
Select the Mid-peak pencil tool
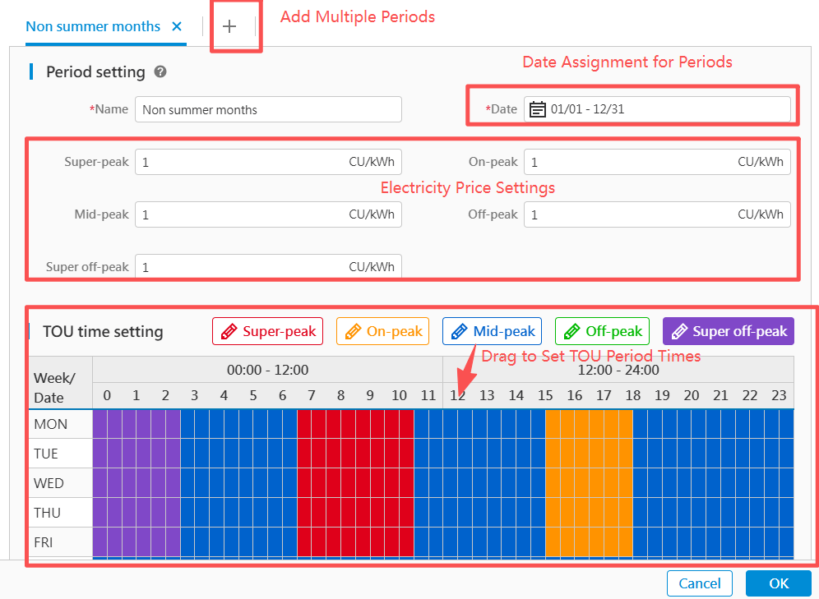pyautogui.click(x=492, y=331)
